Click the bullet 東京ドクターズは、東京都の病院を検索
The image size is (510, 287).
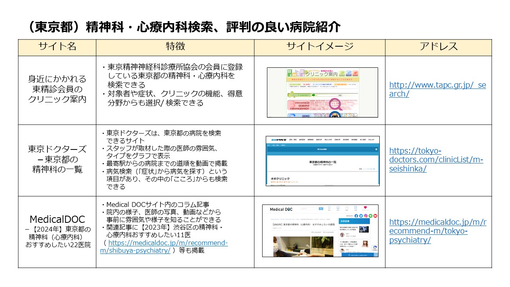(161, 137)
